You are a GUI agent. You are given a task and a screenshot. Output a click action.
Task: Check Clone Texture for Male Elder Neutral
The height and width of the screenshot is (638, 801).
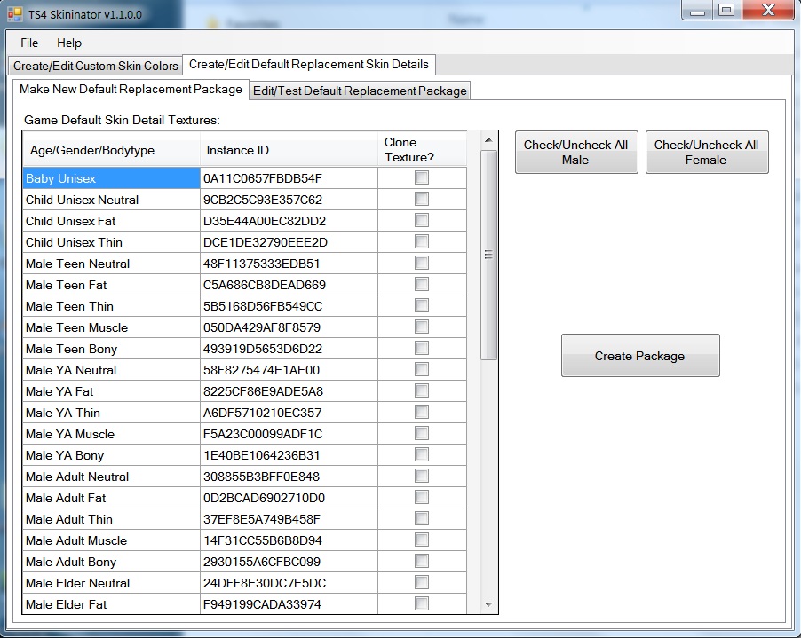click(x=422, y=582)
